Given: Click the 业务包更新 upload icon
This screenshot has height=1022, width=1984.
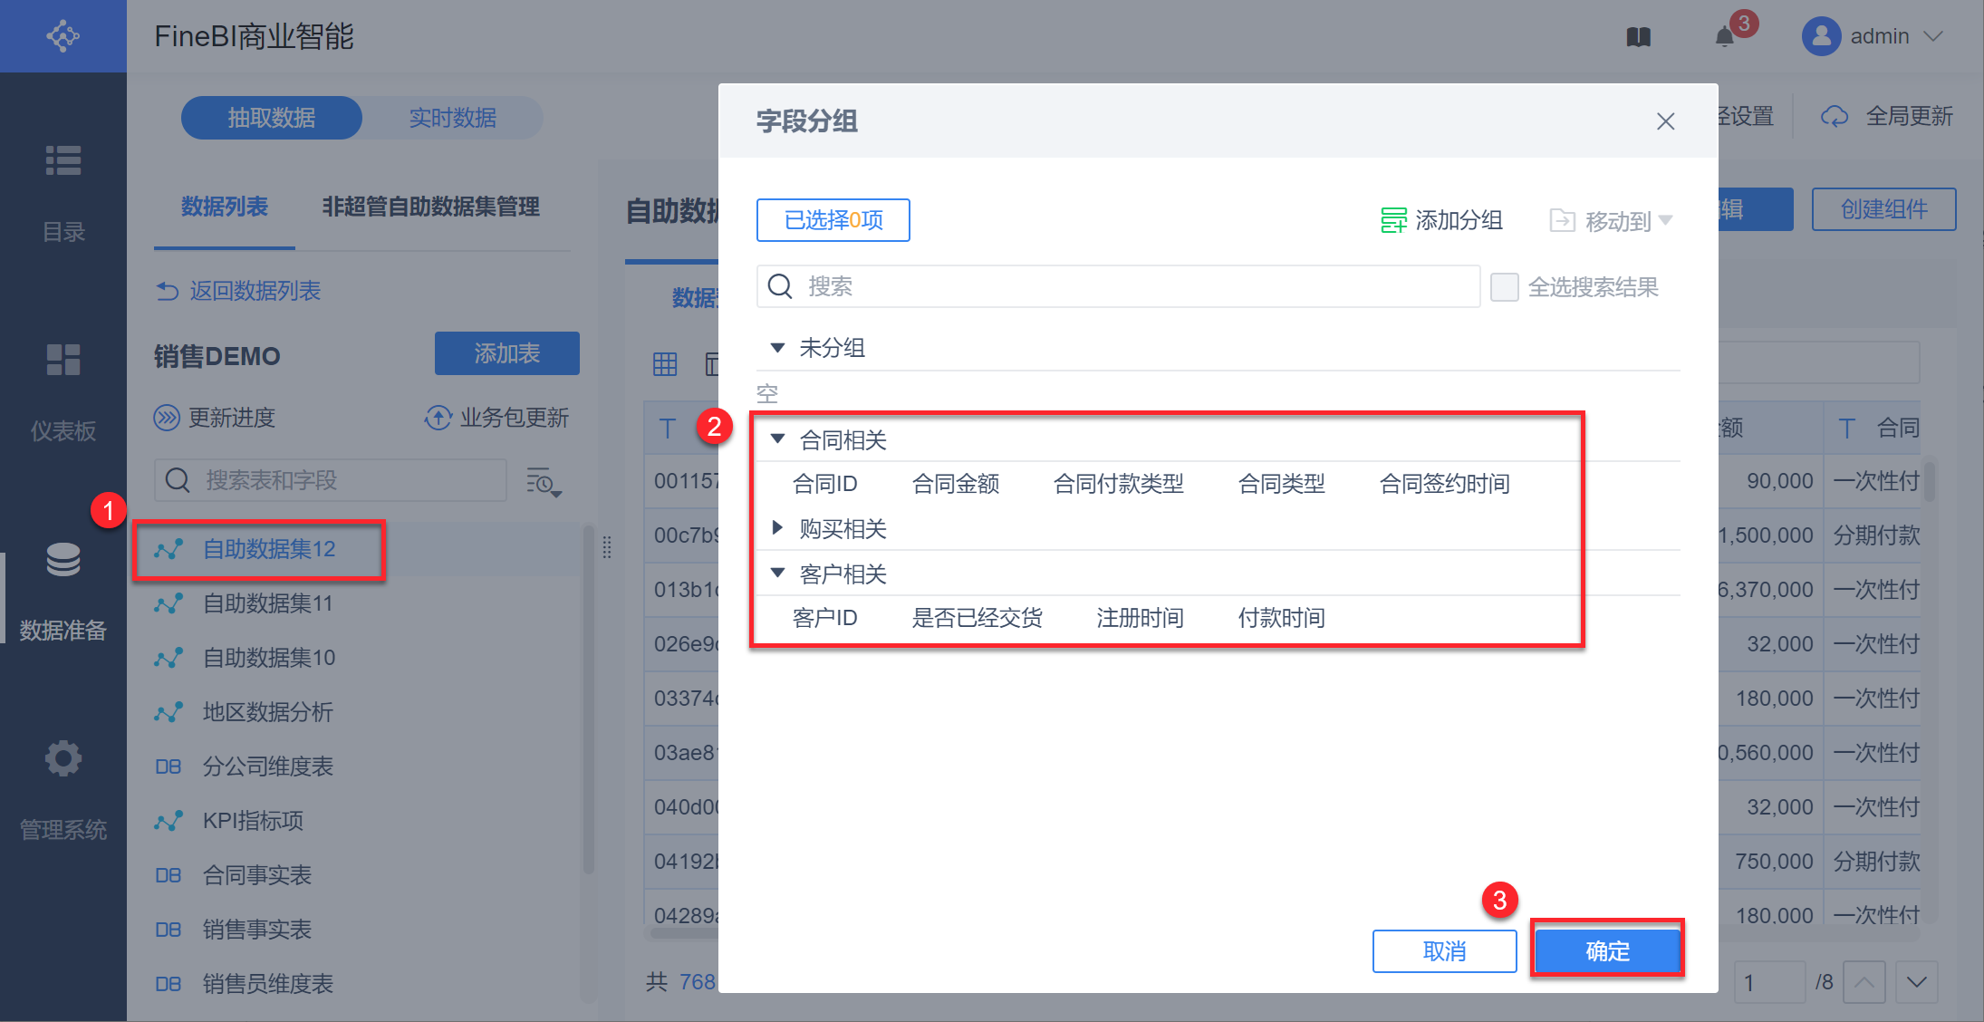Looking at the screenshot, I should pyautogui.click(x=438, y=418).
